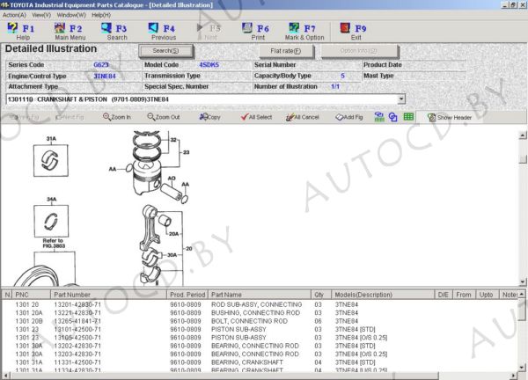This screenshot has height=380, width=528.
Task: Click the All Cancel tool
Action: [x=303, y=117]
